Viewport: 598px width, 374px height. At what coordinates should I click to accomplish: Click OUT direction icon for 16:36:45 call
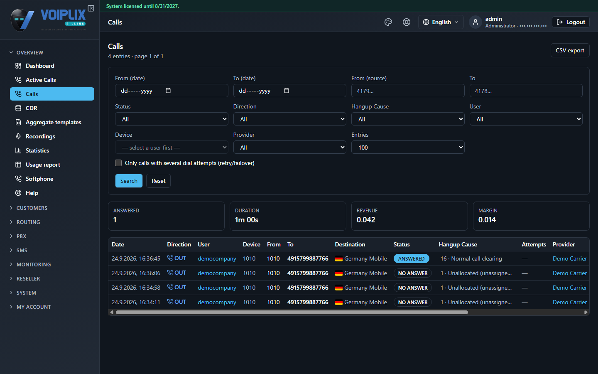170,258
